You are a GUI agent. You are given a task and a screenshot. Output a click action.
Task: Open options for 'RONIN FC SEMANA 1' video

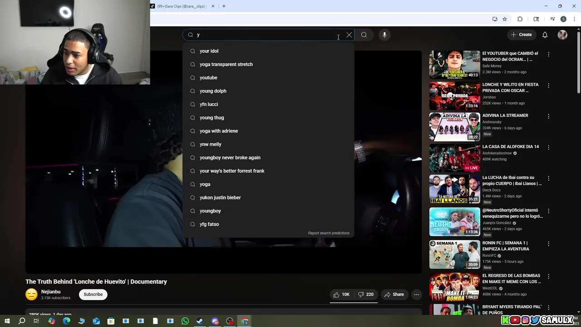tap(548, 244)
